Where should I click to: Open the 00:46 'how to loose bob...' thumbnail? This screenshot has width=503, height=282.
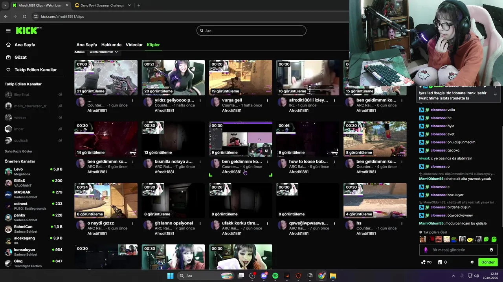pyautogui.click(x=308, y=139)
